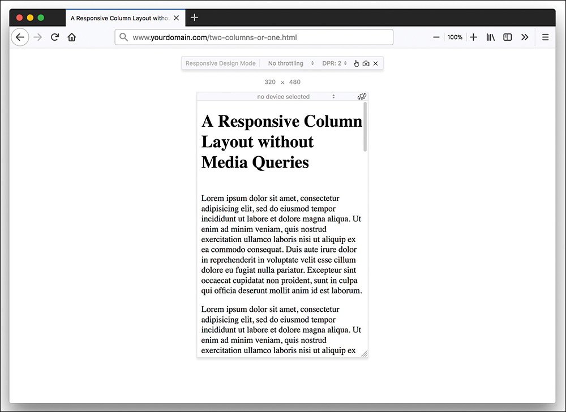
Task: Click the forward navigation arrow
Action: tap(37, 37)
